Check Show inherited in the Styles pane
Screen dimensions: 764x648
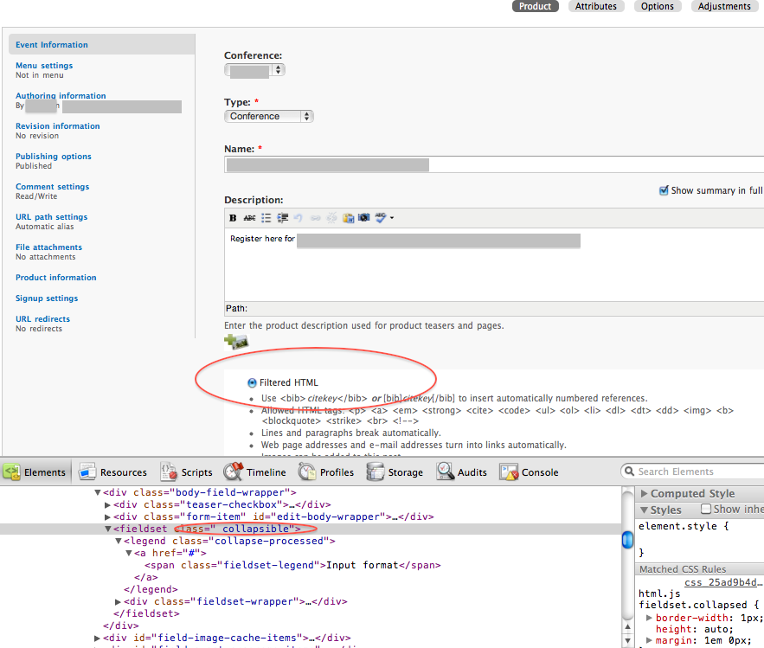point(705,510)
